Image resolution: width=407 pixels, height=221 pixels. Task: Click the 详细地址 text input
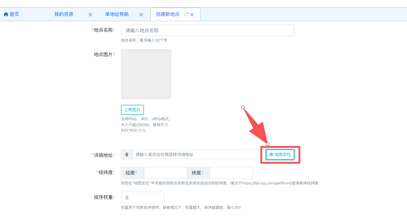[196, 155]
